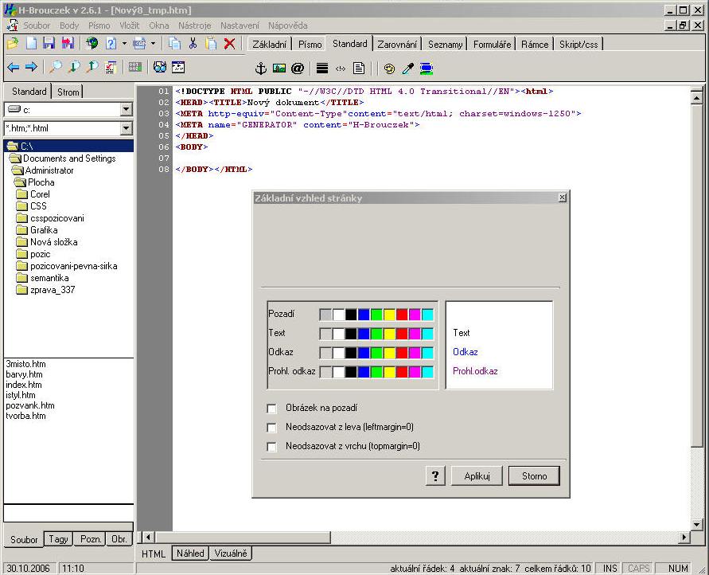Enable 'Obrázek na pozadí' checkbox
The width and height of the screenshot is (709, 575).
pyautogui.click(x=272, y=409)
